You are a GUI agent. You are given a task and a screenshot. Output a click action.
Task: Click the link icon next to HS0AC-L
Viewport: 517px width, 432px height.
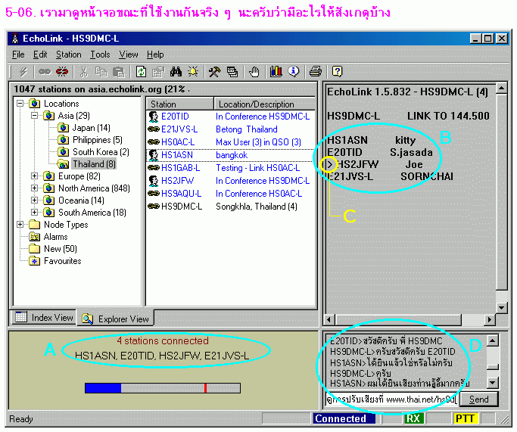click(x=154, y=142)
